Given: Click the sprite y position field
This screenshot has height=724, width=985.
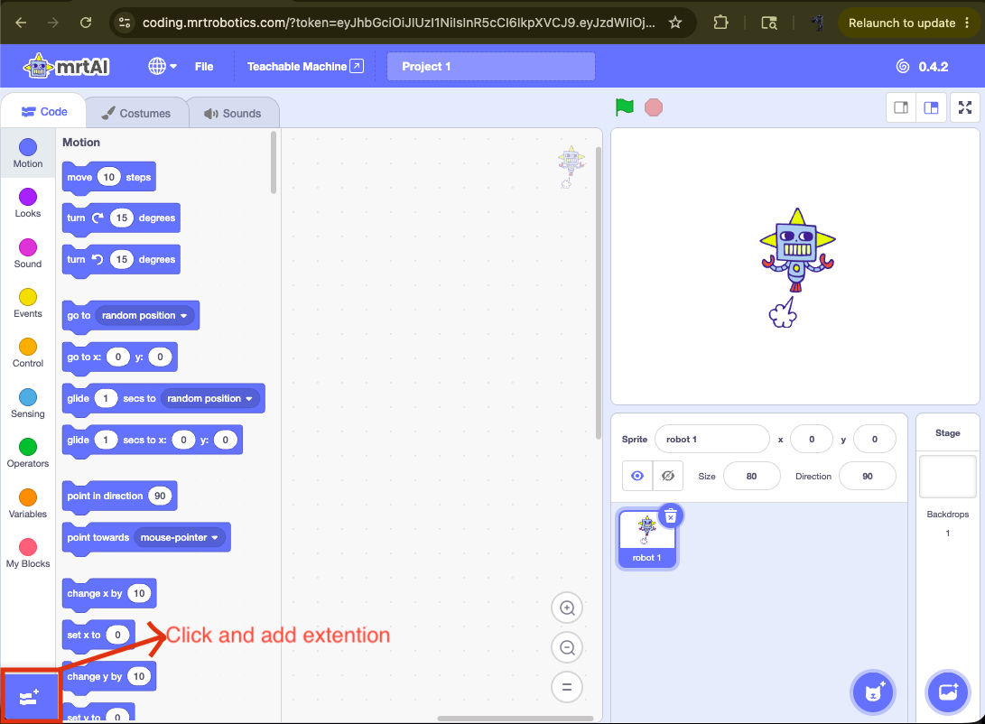Looking at the screenshot, I should coord(875,439).
